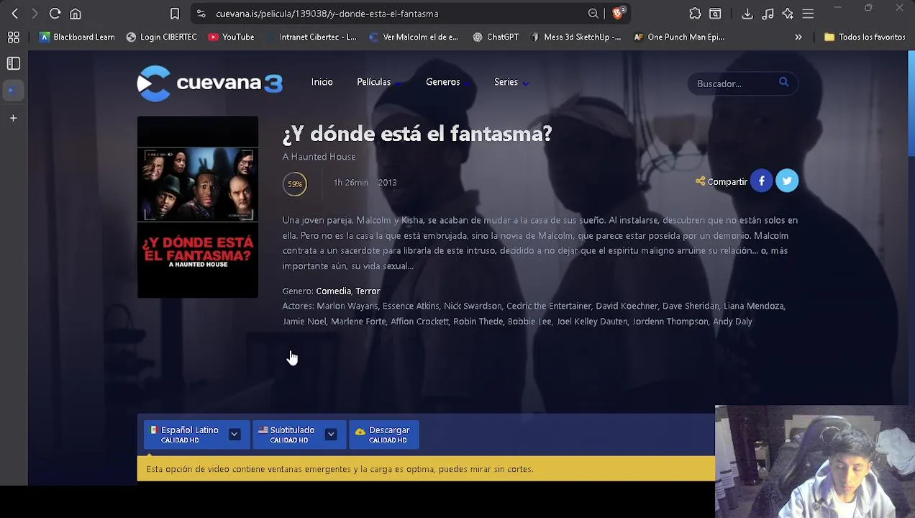The image size is (915, 518).
Task: Click actor name 'Andy Daly'
Action: [732, 322]
